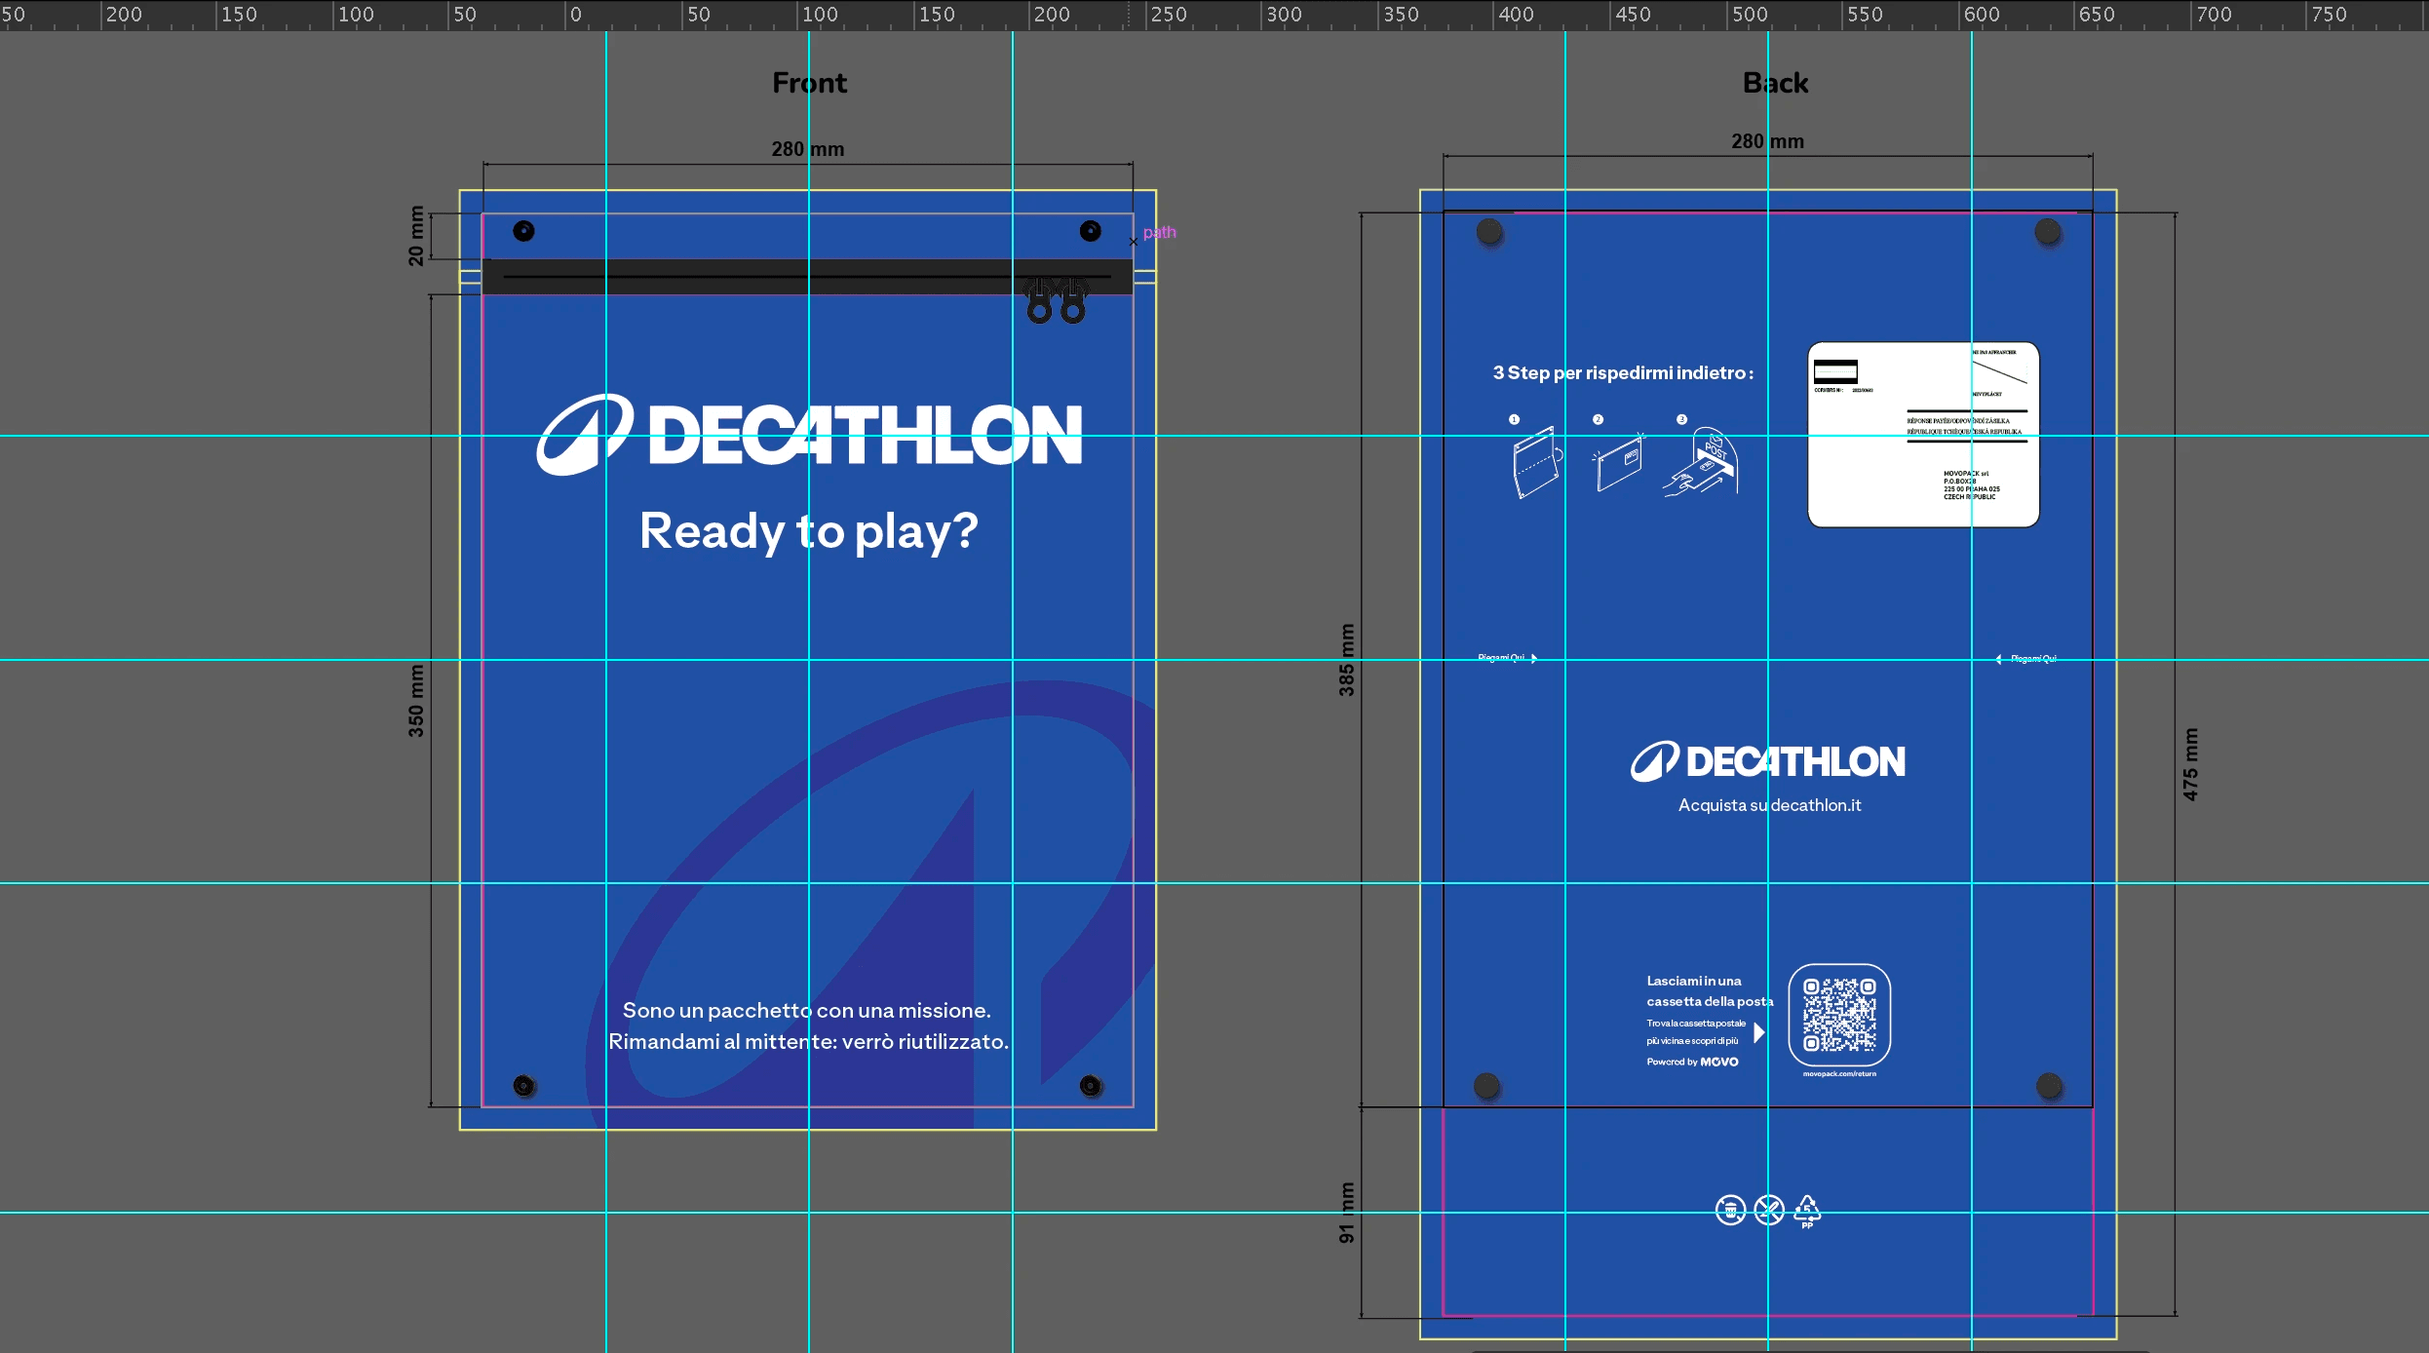
Task: Select the step 1 folding bag illustration
Action: coord(1536,464)
